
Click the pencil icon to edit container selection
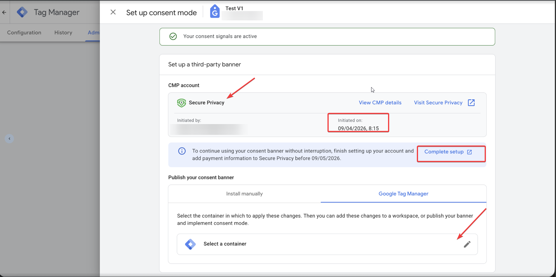point(467,244)
